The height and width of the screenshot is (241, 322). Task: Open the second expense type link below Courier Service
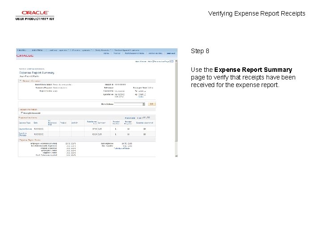coord(23,134)
